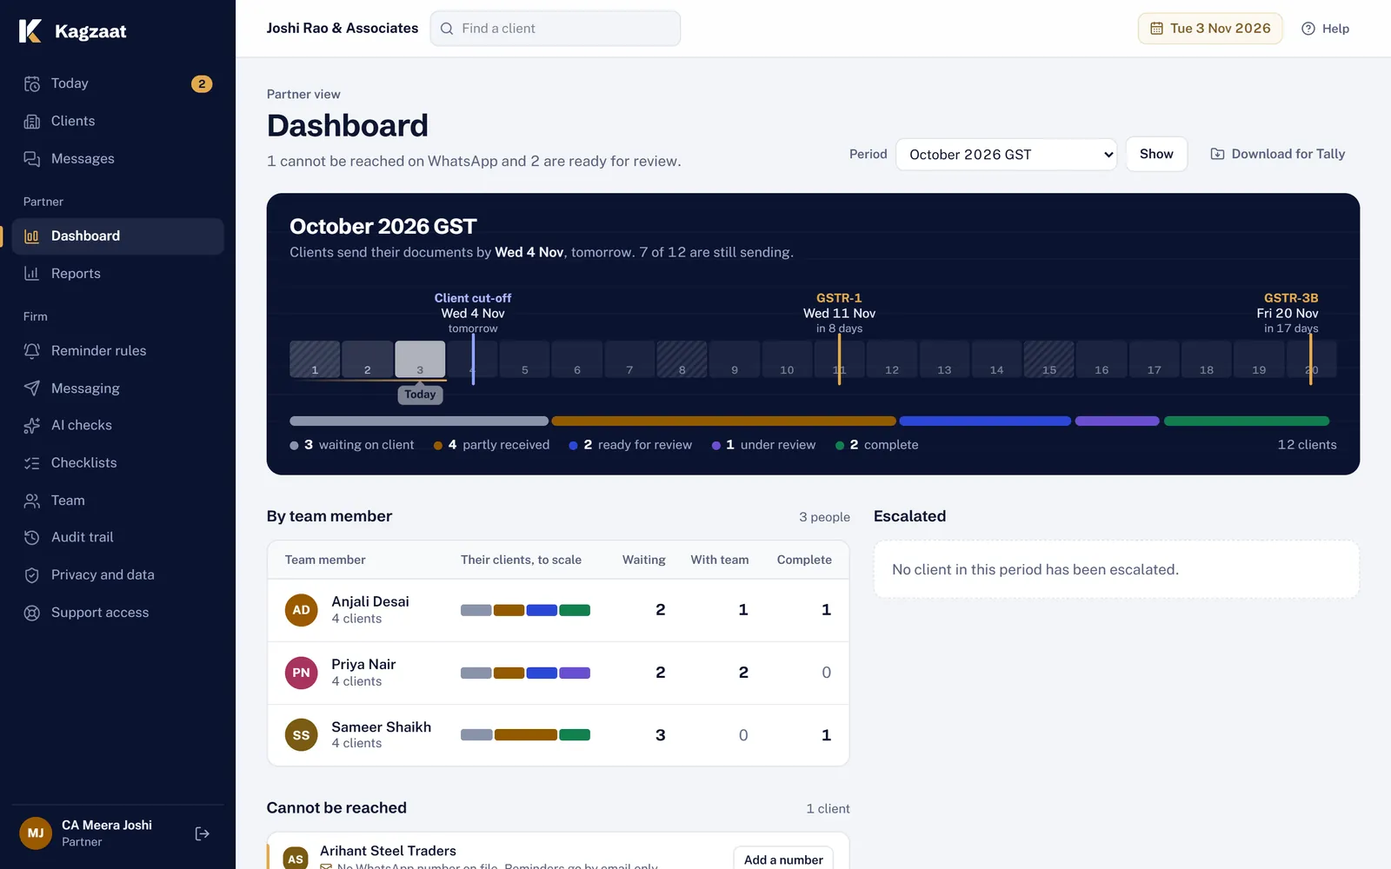1391x869 pixels.
Task: Click the green complete progress bar segment
Action: (x=1247, y=421)
